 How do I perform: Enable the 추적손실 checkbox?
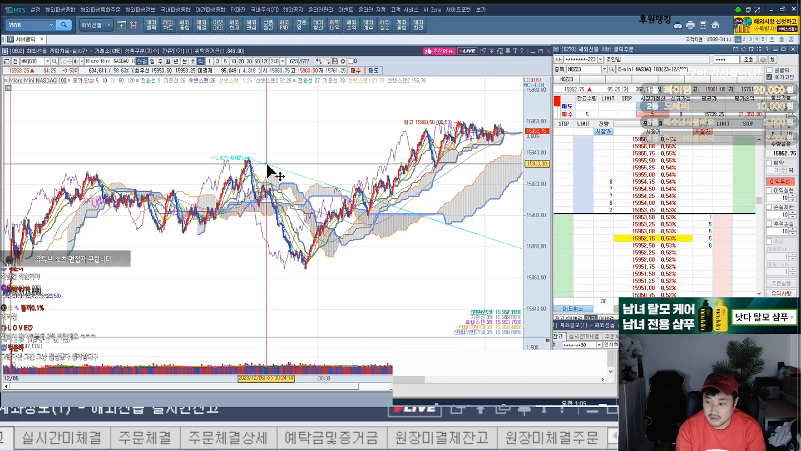pos(769,224)
